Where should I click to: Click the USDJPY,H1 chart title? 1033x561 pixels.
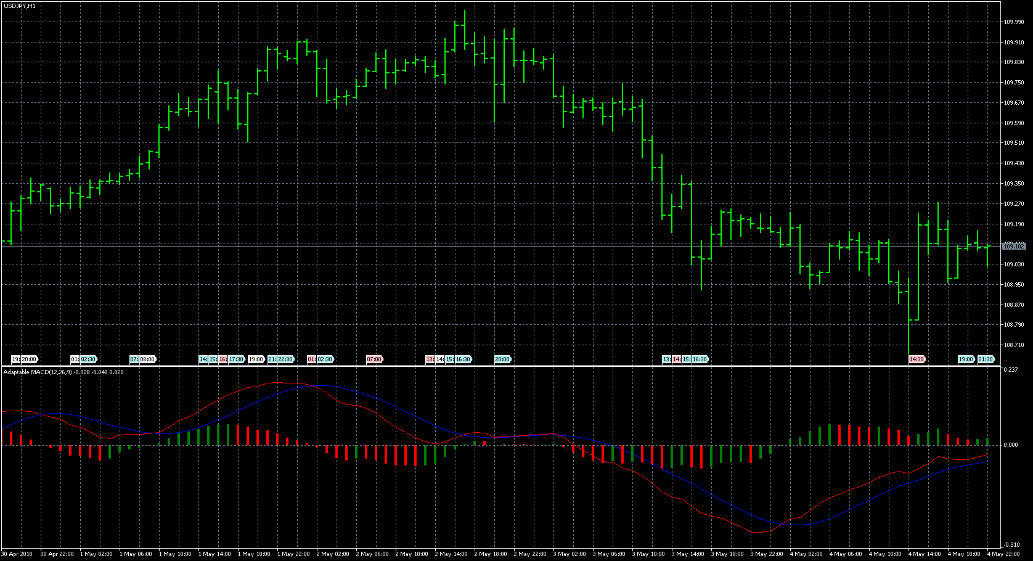coord(20,6)
